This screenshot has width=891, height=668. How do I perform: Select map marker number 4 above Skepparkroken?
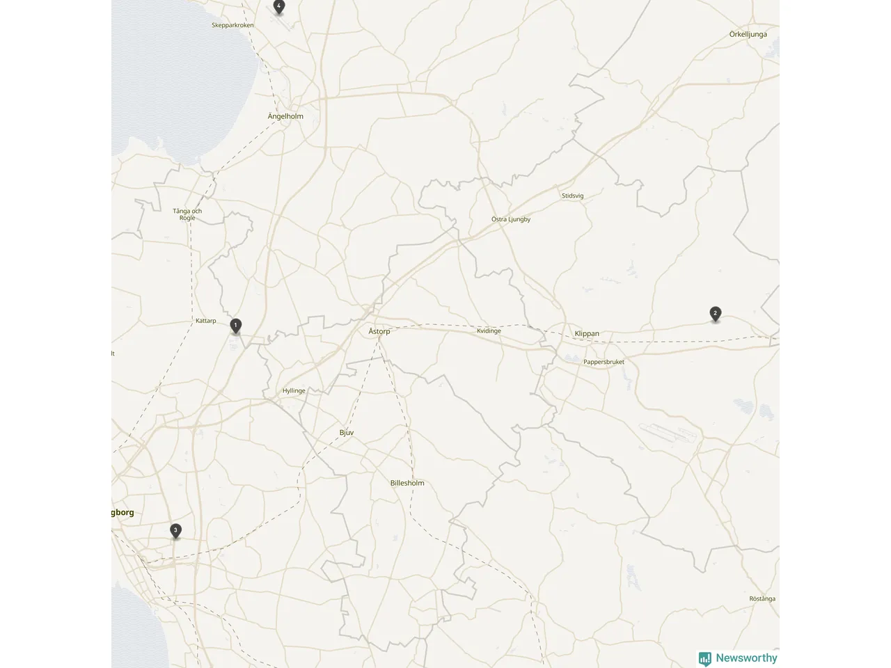click(x=279, y=7)
